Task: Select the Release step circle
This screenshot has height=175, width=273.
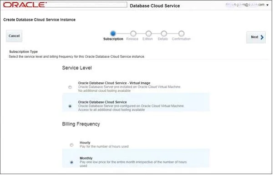Action: pyautogui.click(x=133, y=33)
